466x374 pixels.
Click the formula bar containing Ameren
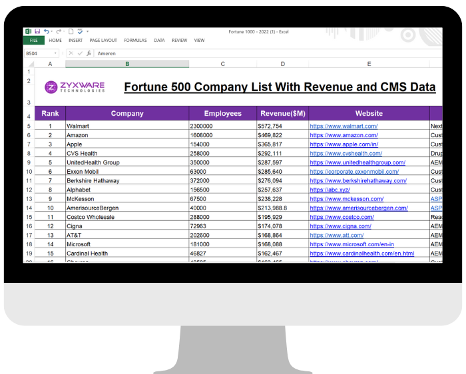(x=268, y=53)
